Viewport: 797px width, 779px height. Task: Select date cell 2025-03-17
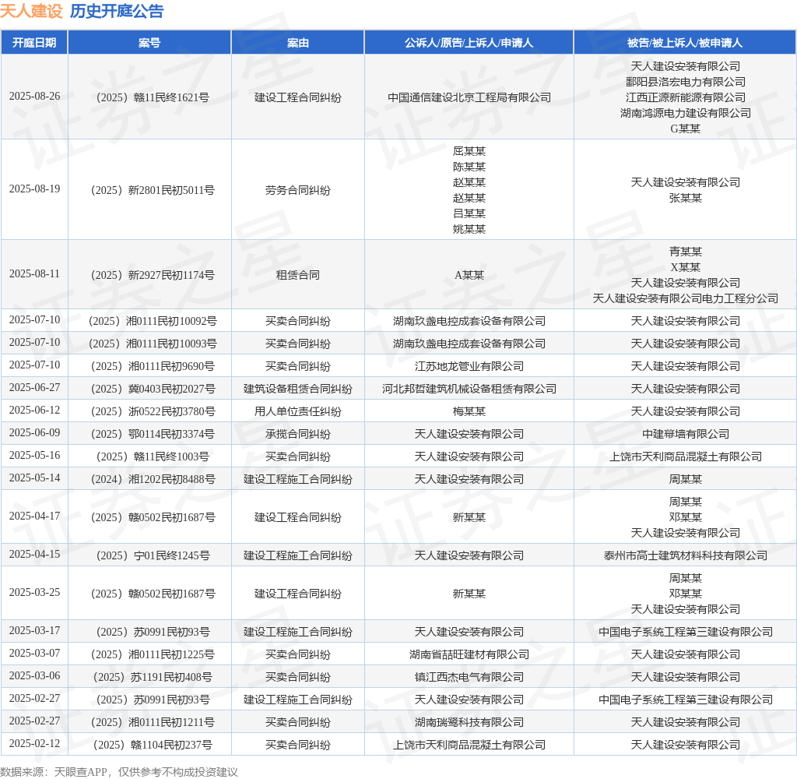(x=34, y=630)
